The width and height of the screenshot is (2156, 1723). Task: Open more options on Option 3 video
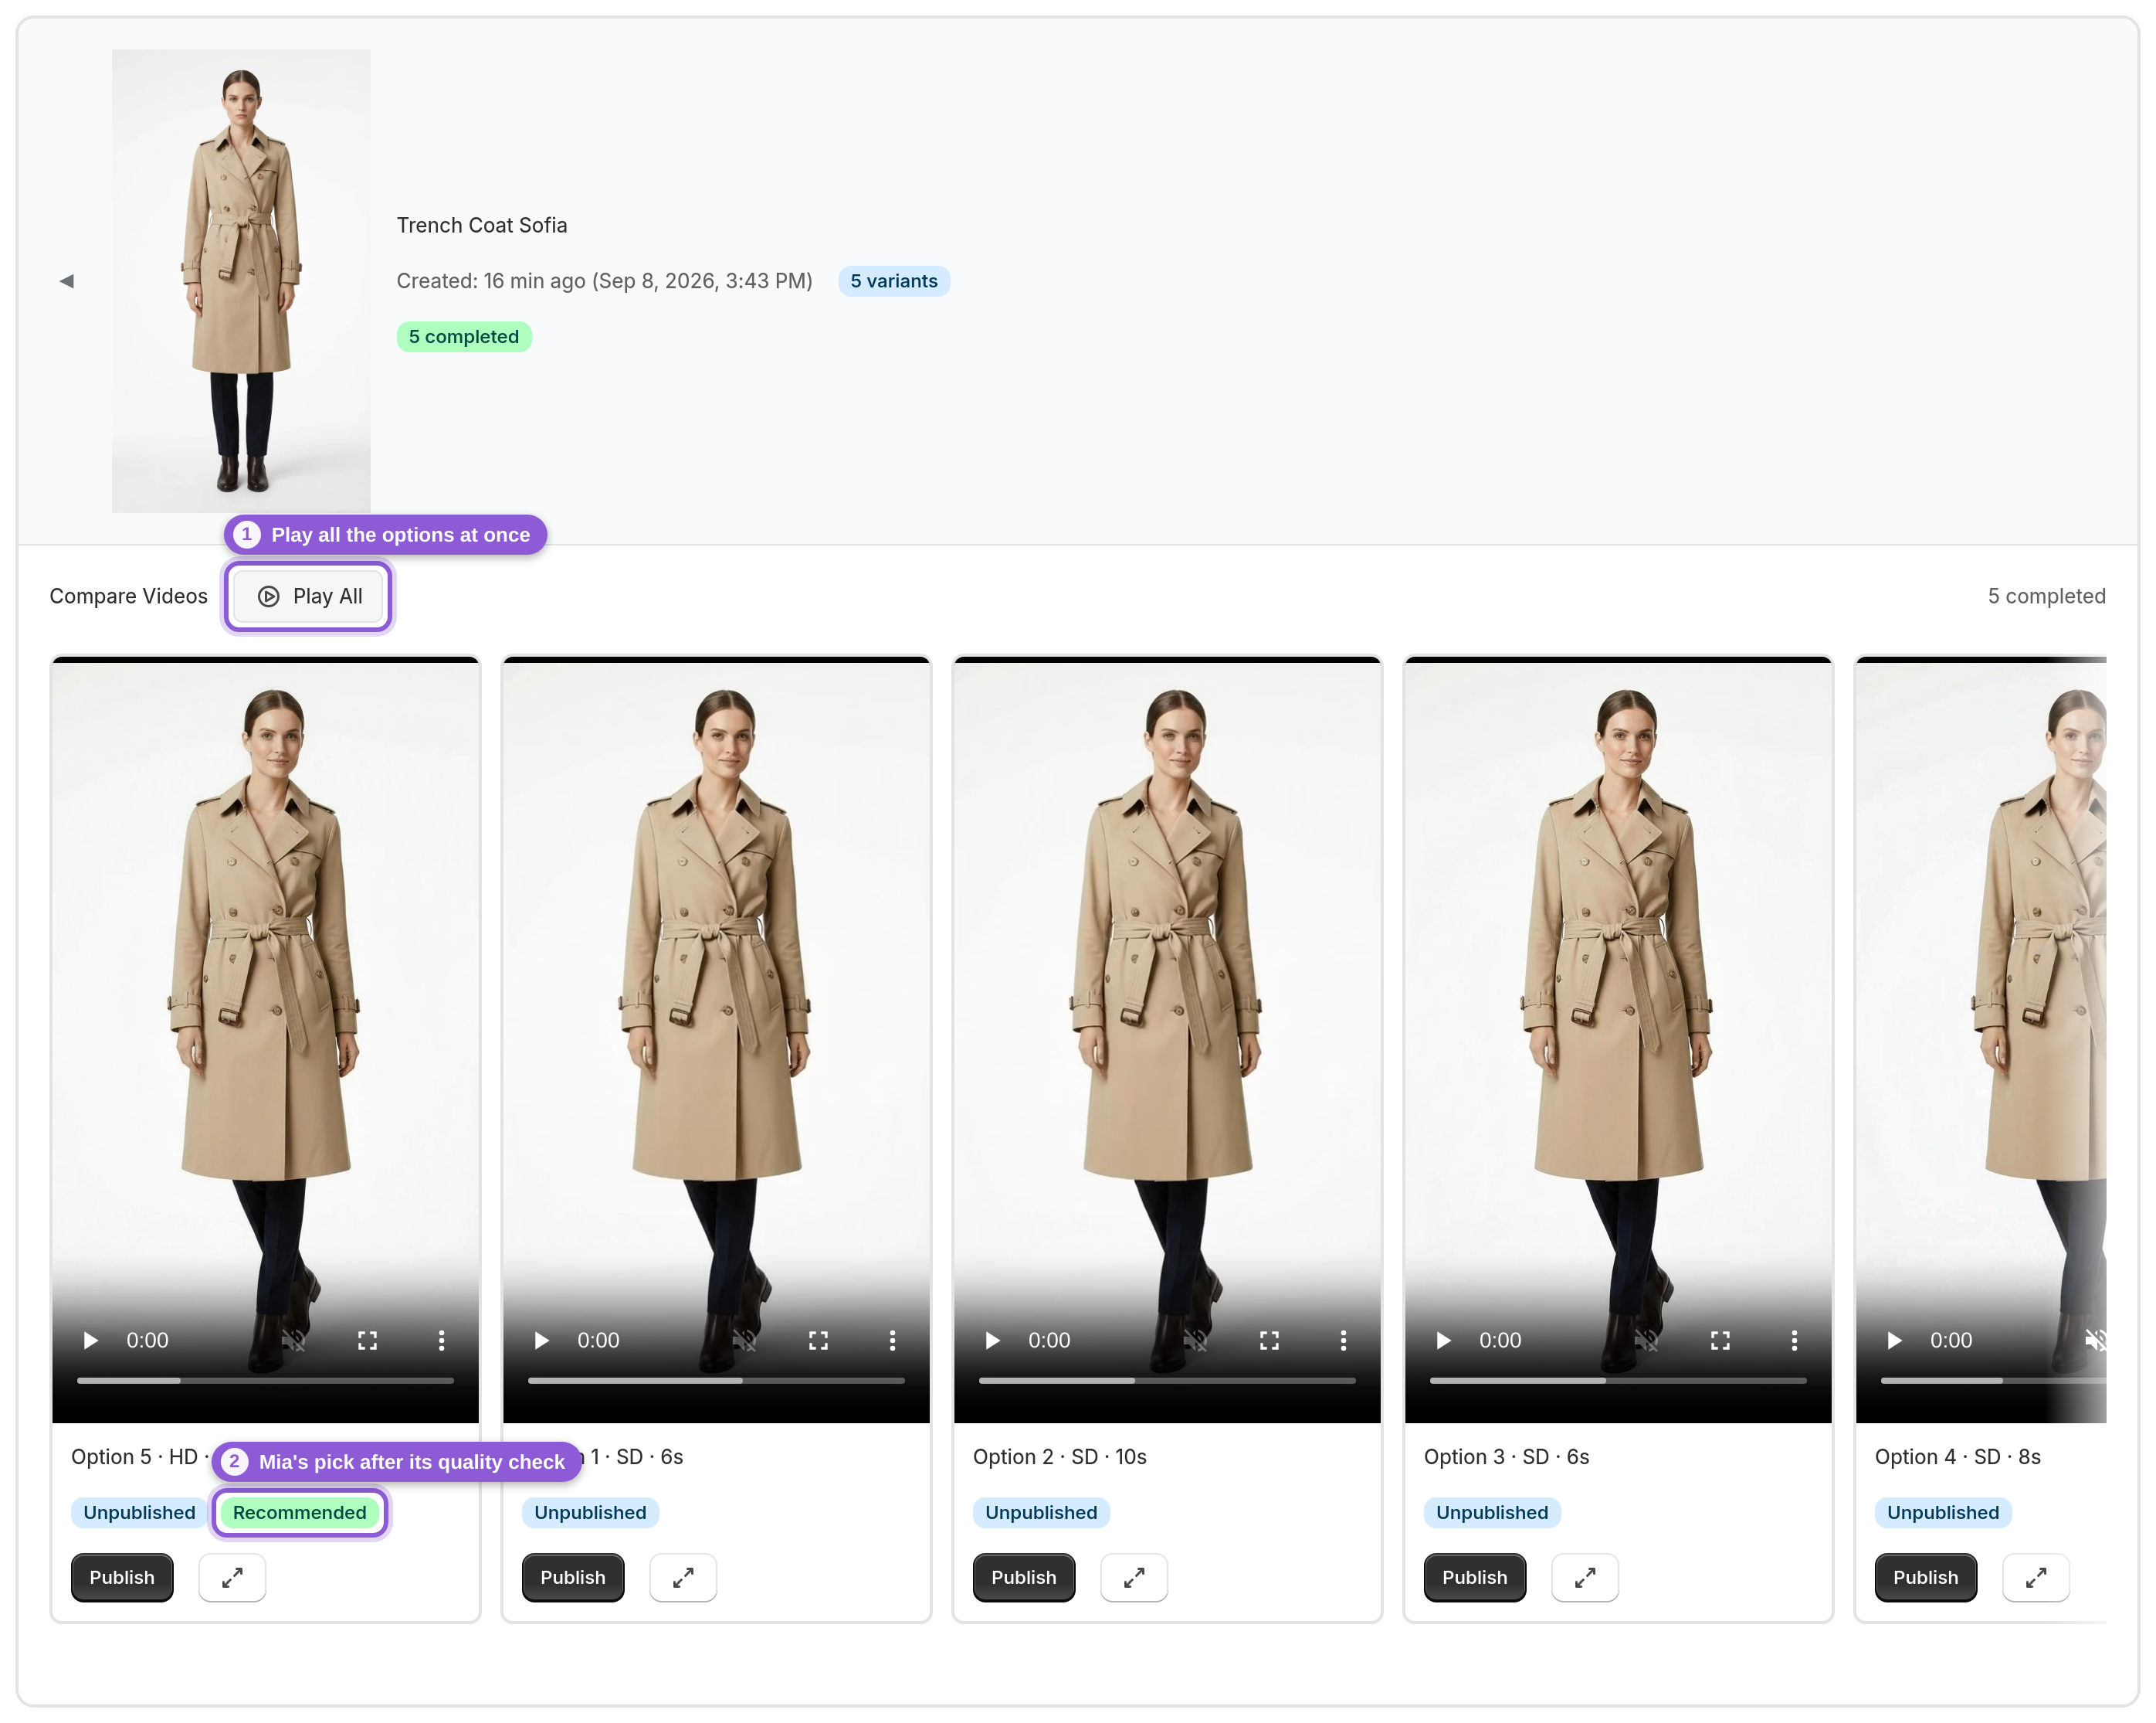[x=1794, y=1340]
